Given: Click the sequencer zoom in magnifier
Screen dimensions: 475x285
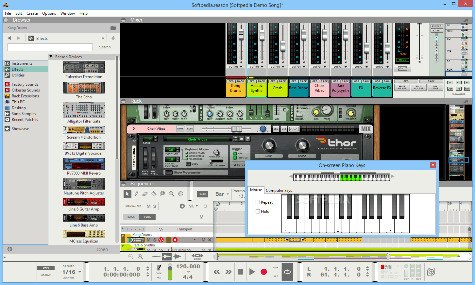Looking at the screenshot, I should click(x=141, y=257).
